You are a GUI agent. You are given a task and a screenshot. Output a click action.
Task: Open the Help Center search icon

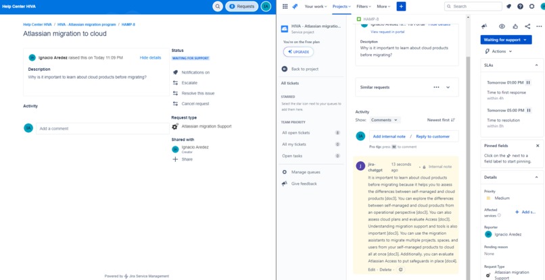[218, 6]
